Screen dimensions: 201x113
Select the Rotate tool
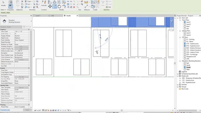(59, 6)
